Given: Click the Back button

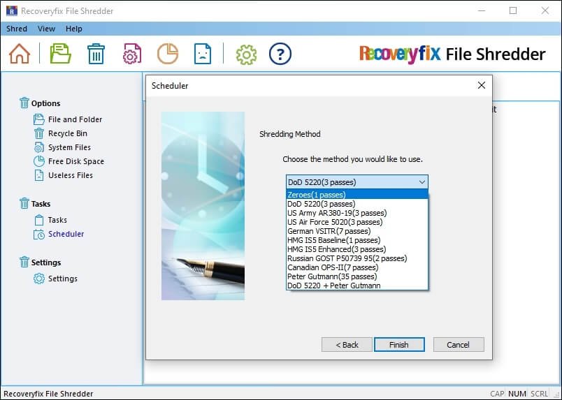Looking at the screenshot, I should pos(347,345).
